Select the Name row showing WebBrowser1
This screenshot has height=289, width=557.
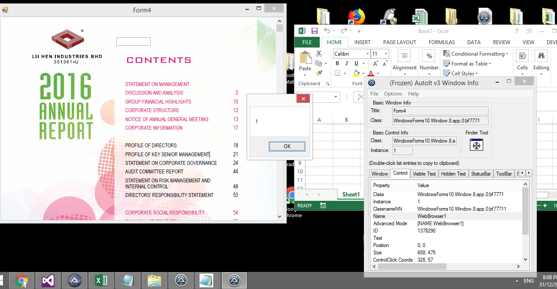coord(447,216)
